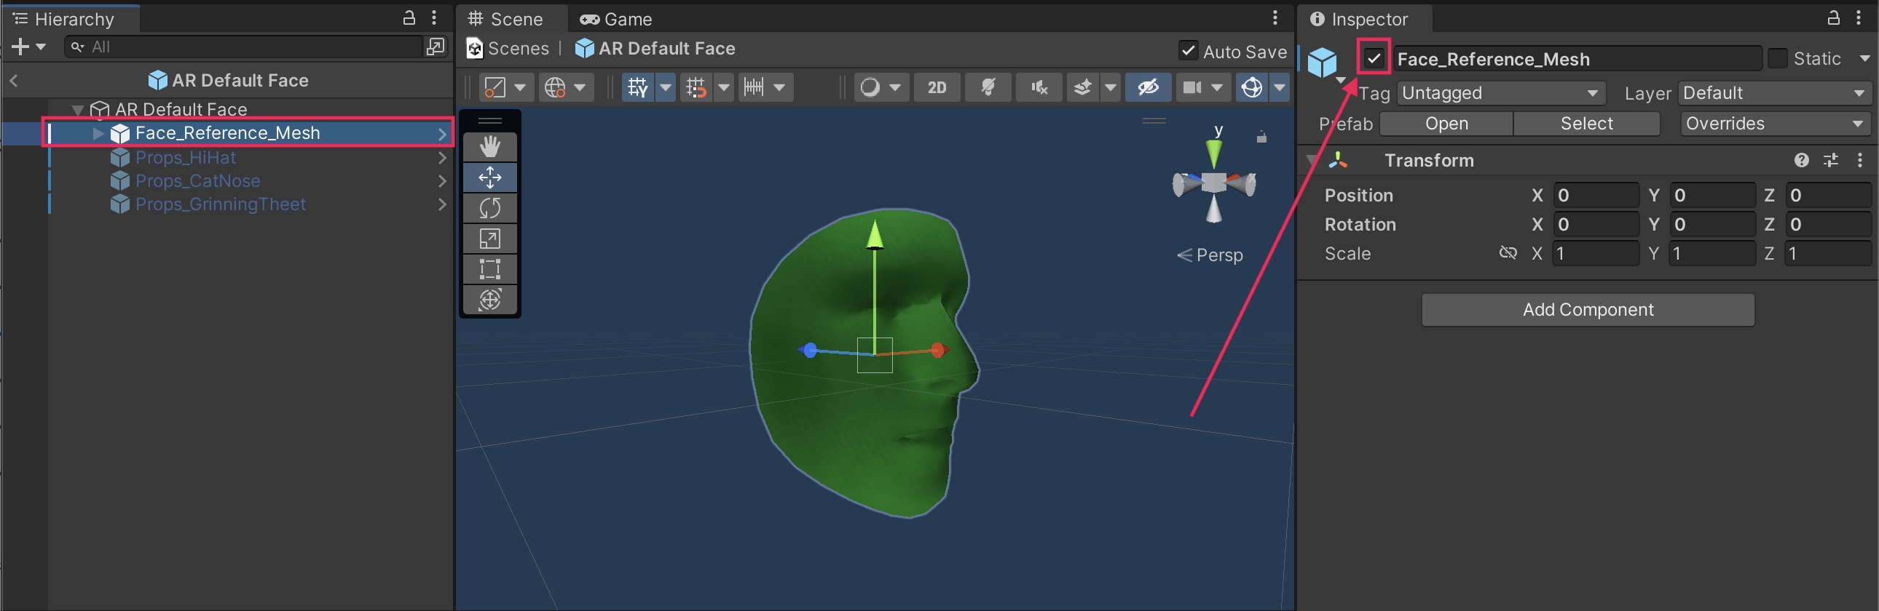This screenshot has width=1879, height=611.
Task: Select the Scale tool
Action: [490, 239]
